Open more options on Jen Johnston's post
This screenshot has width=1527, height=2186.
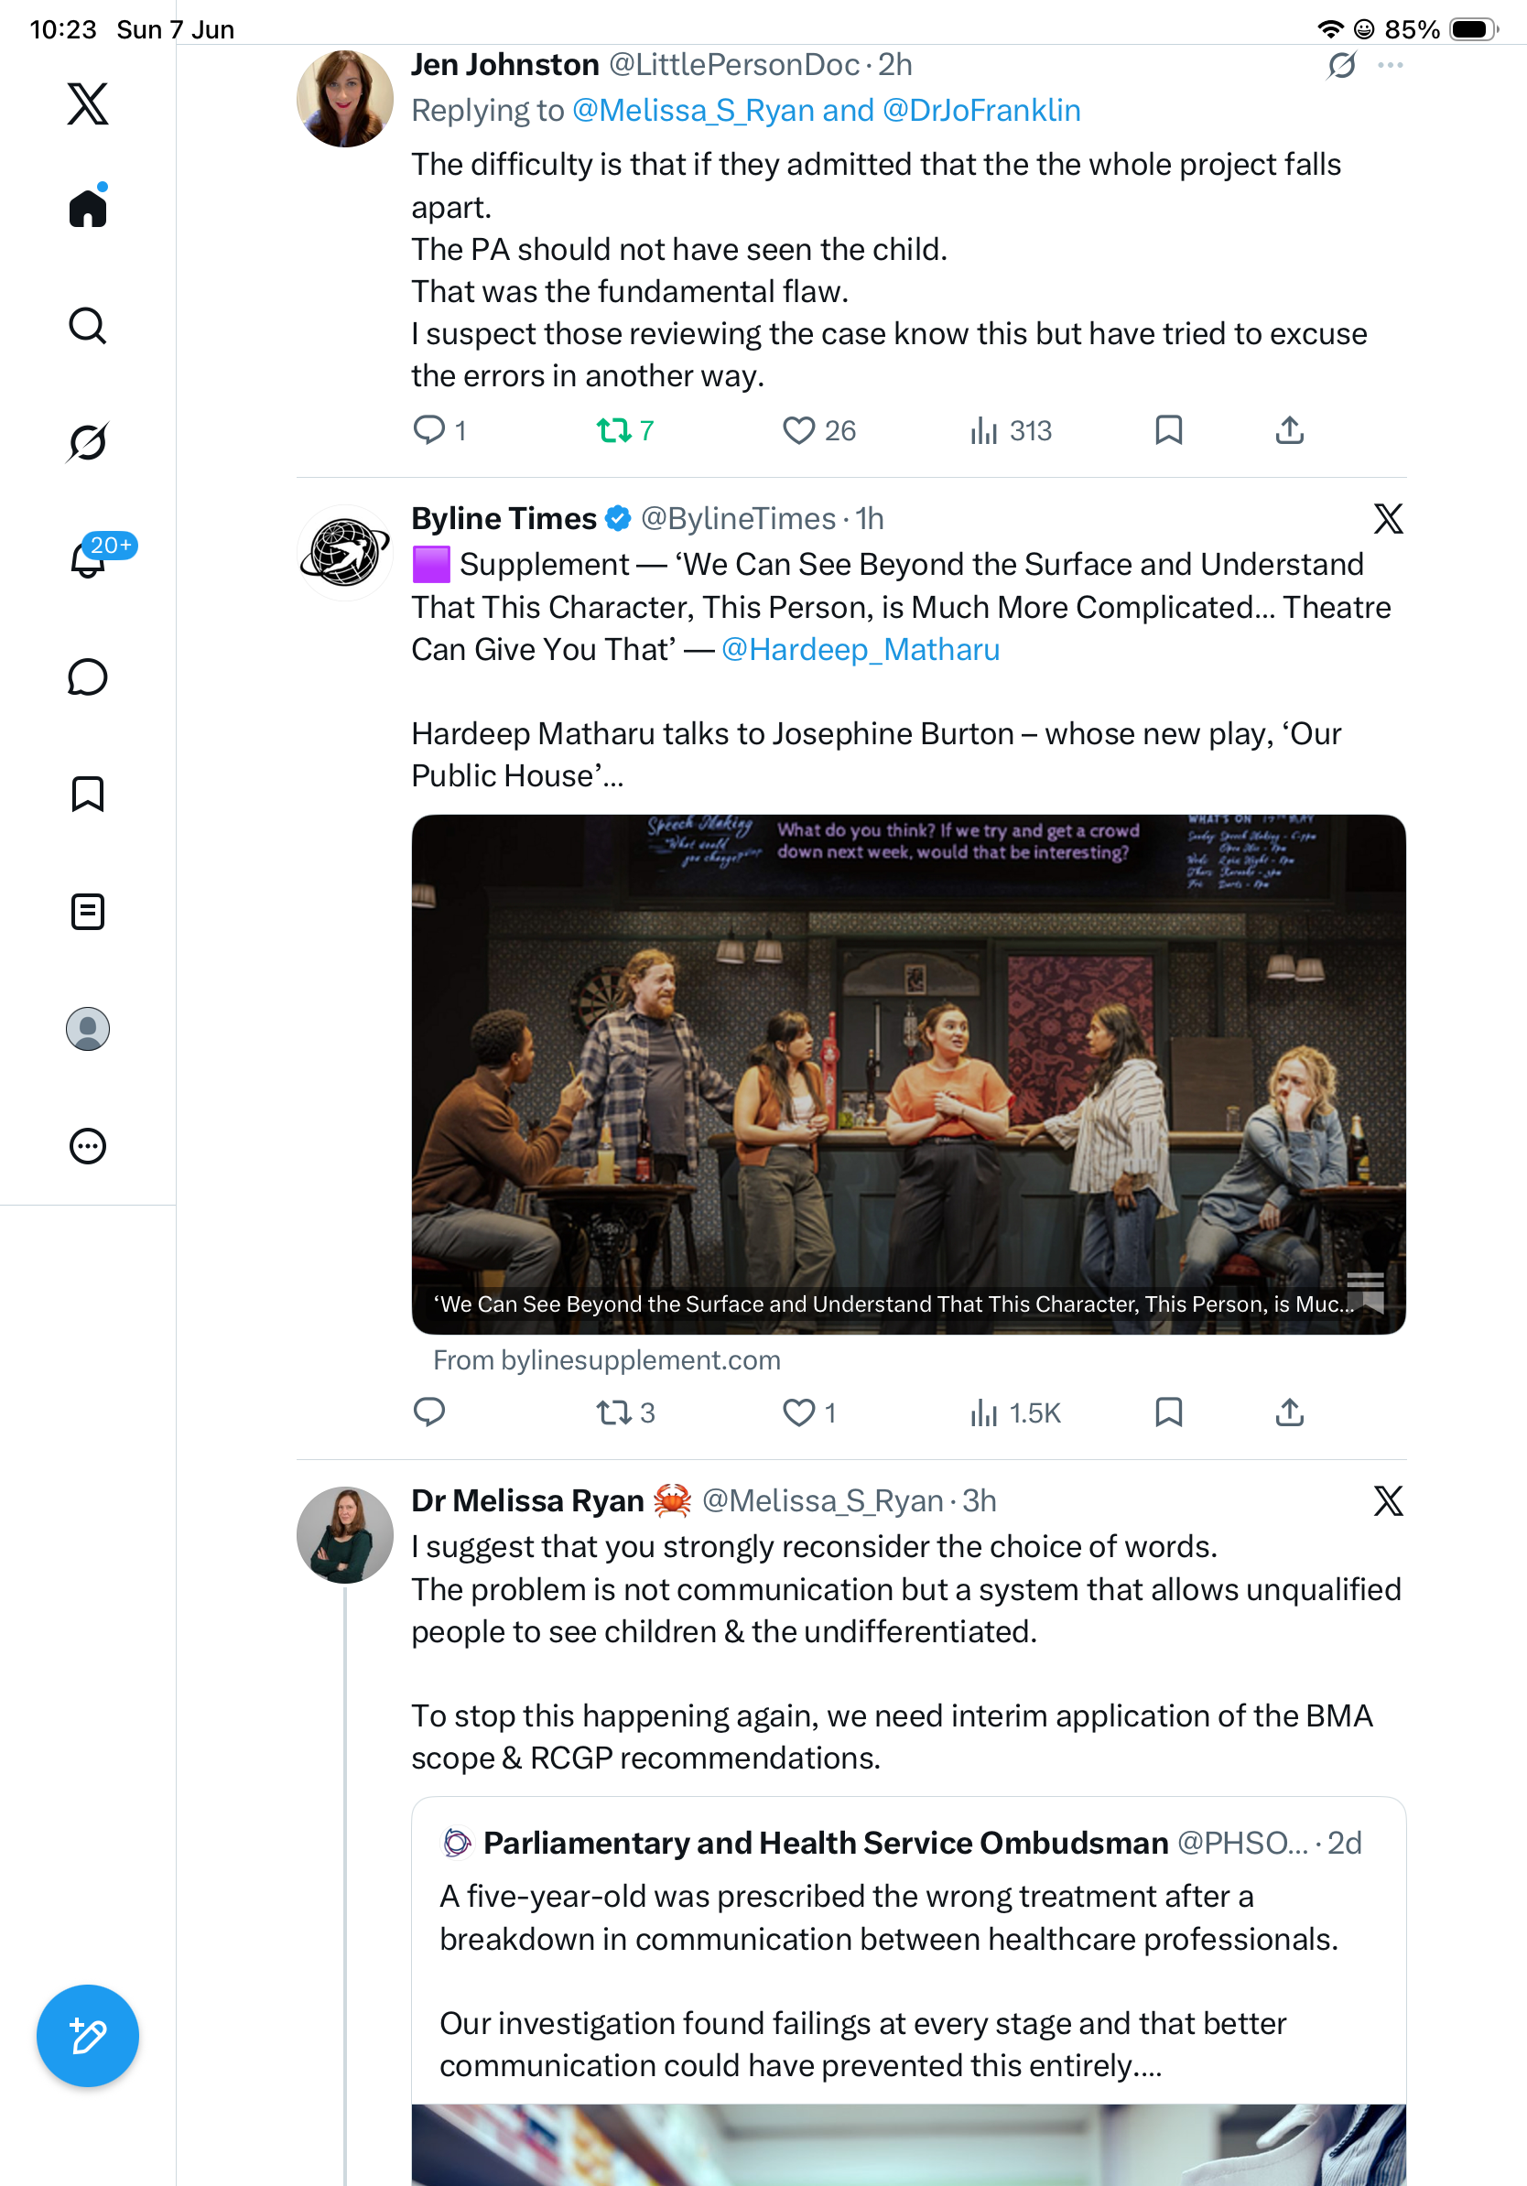pos(1390,65)
